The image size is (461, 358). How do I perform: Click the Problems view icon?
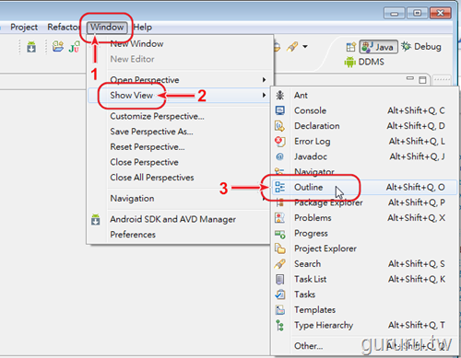pos(279,218)
